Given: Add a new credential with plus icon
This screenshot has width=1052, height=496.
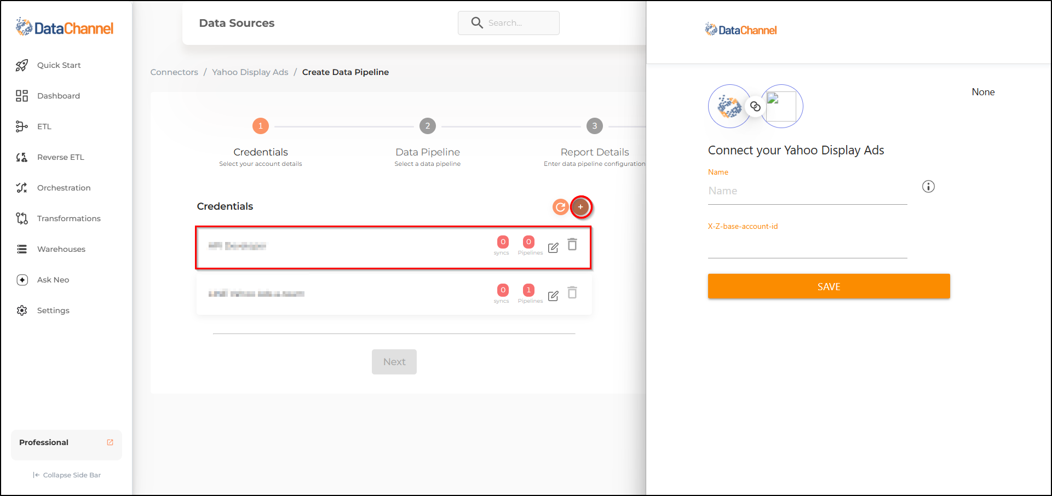Looking at the screenshot, I should click(x=580, y=207).
